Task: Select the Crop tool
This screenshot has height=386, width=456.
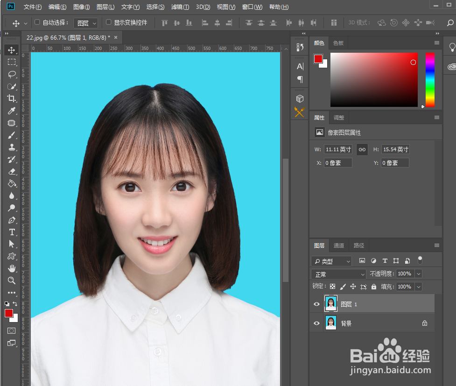Action: pyautogui.click(x=12, y=98)
